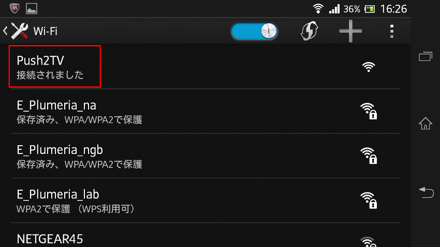Open the three-dot overflow menu
The image size is (440, 247).
[x=392, y=31]
